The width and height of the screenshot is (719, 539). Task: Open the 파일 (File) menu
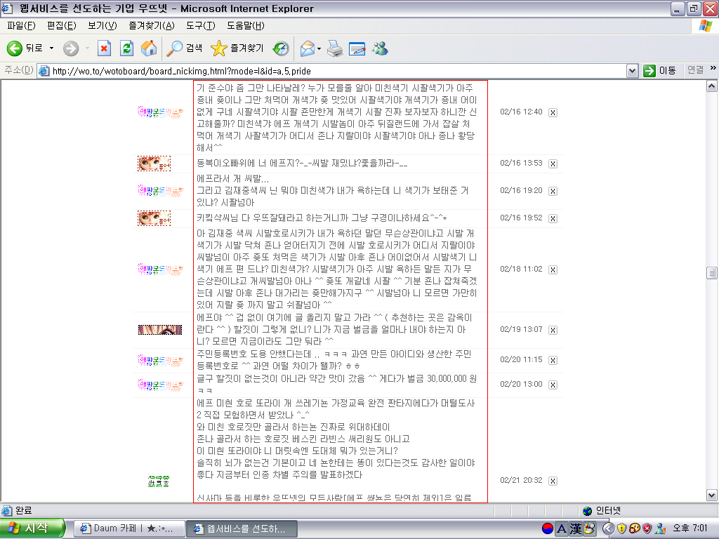[x=21, y=26]
